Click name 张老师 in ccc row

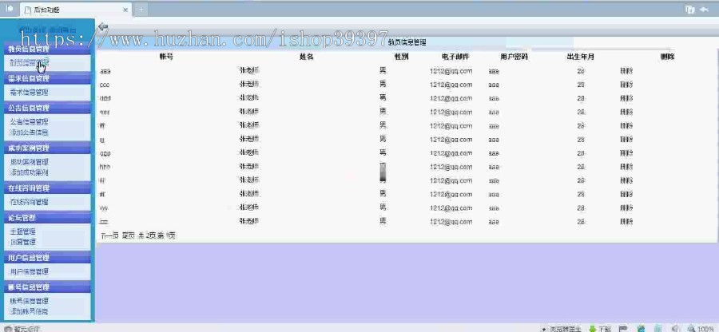coord(249,85)
